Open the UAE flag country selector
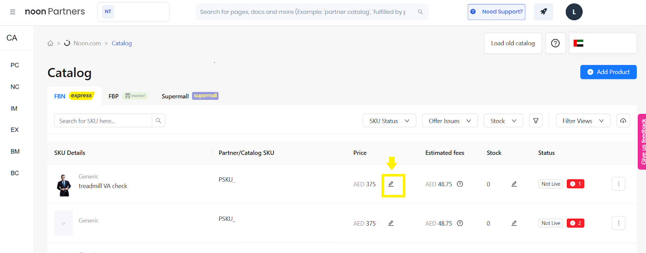 (603, 43)
